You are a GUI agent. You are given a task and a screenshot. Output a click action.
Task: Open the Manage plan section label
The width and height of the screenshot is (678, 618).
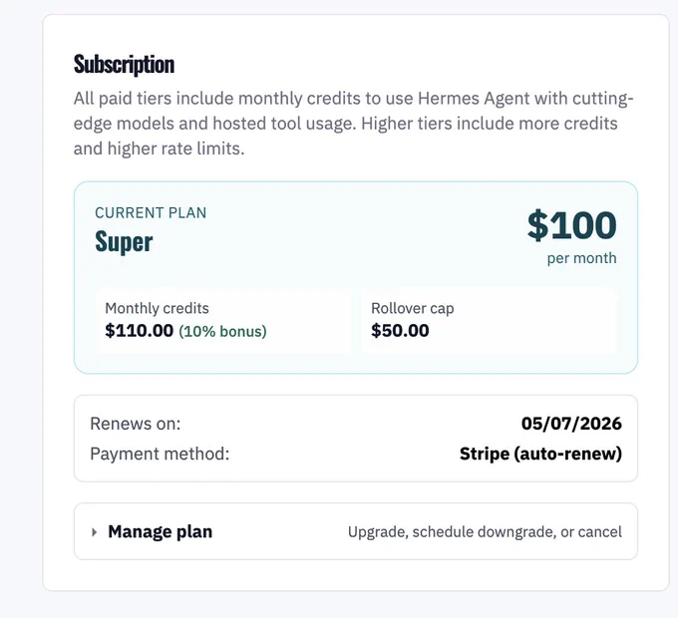(160, 532)
